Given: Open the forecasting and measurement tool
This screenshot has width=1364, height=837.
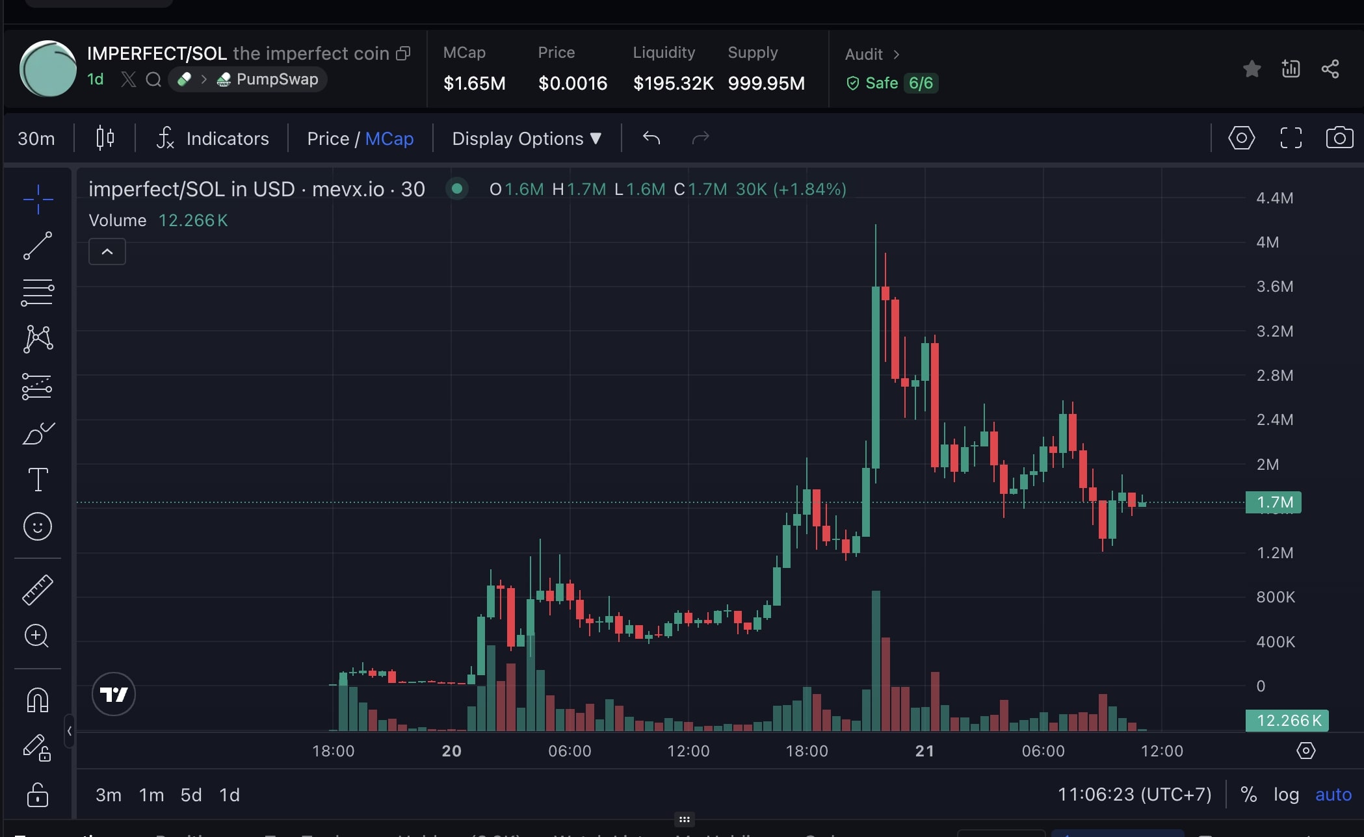Looking at the screenshot, I should point(38,386).
